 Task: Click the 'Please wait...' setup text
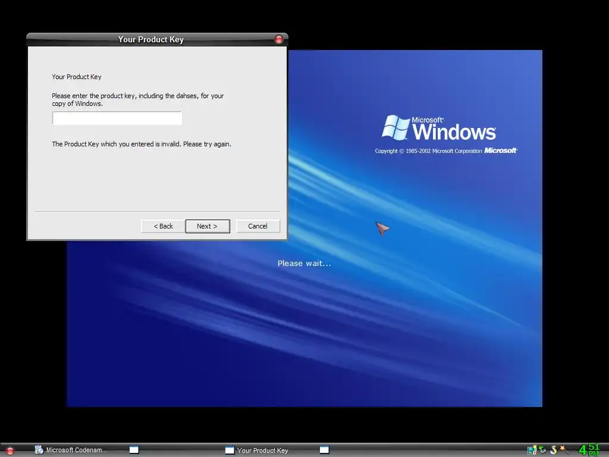[x=304, y=264]
